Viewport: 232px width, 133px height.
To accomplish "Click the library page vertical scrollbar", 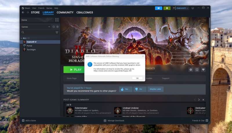I will [209, 23].
